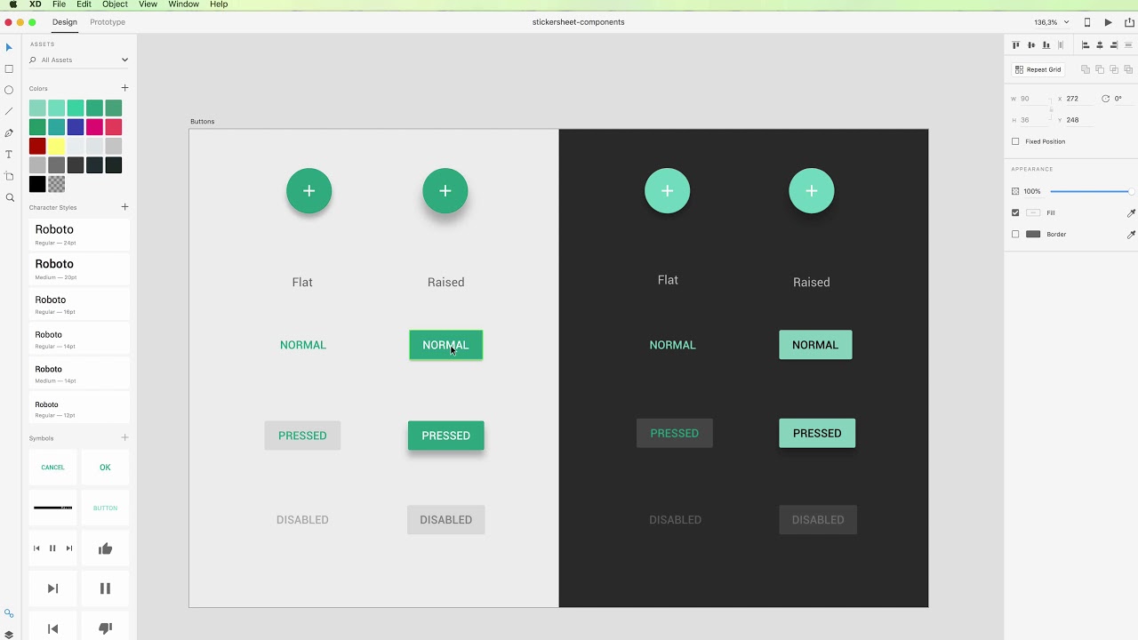
Task: Open the File menu
Action: tap(59, 4)
